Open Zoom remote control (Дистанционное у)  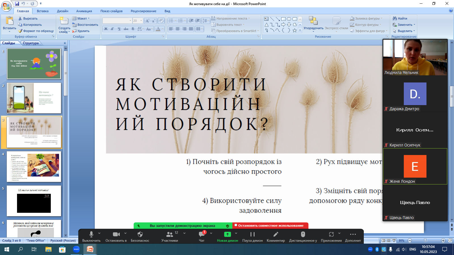[x=303, y=237]
